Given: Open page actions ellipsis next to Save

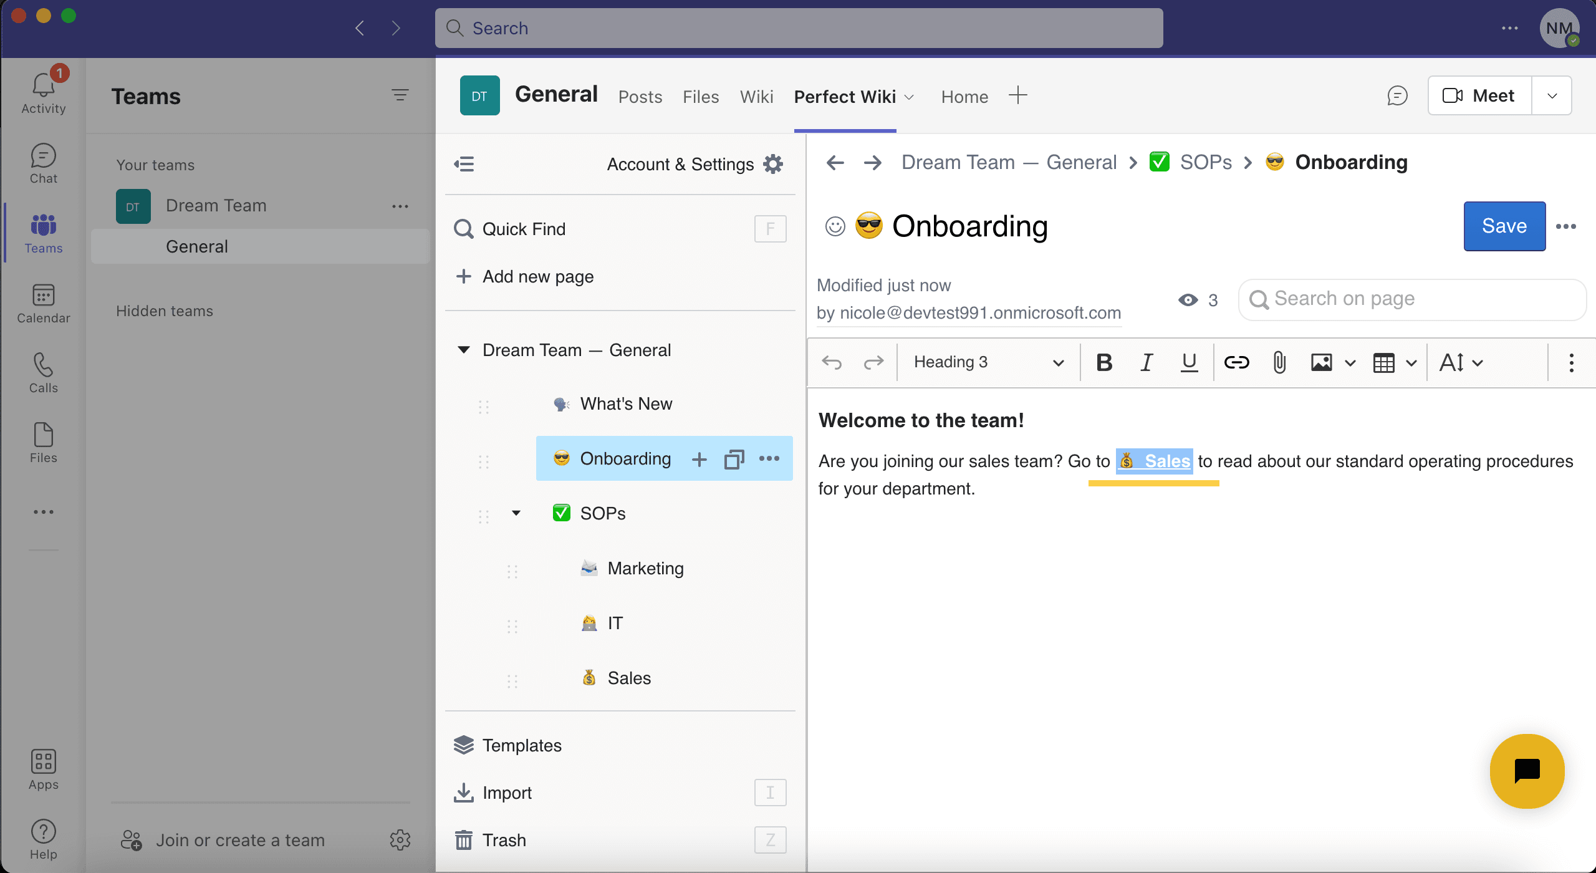Looking at the screenshot, I should tap(1566, 226).
